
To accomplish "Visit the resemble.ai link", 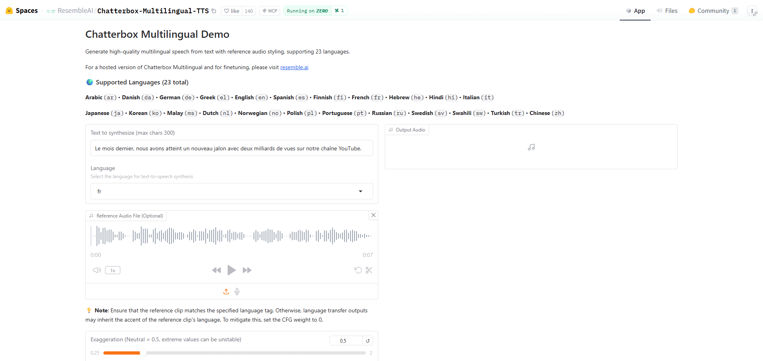I will pos(294,67).
